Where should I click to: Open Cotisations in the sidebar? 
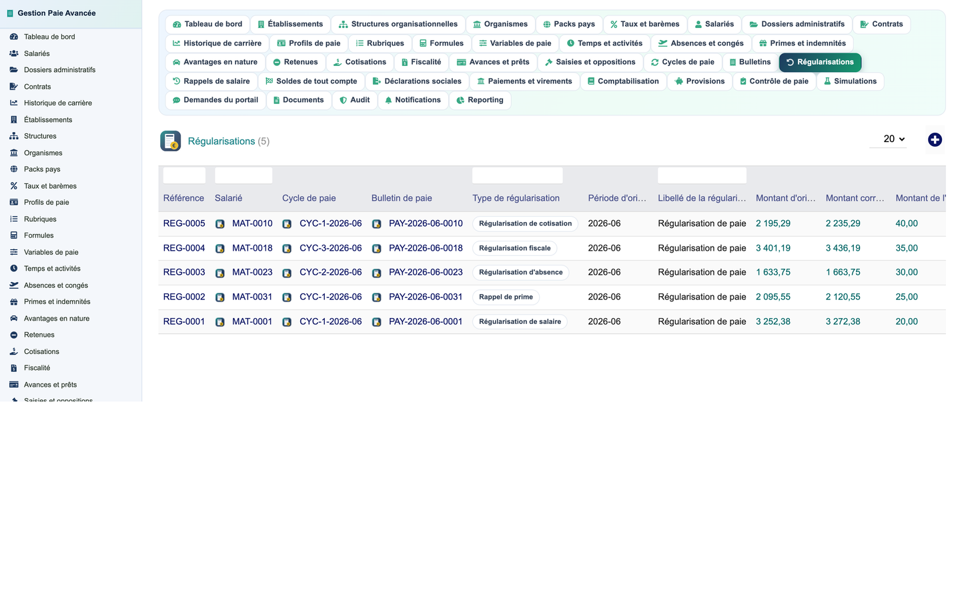pos(41,351)
